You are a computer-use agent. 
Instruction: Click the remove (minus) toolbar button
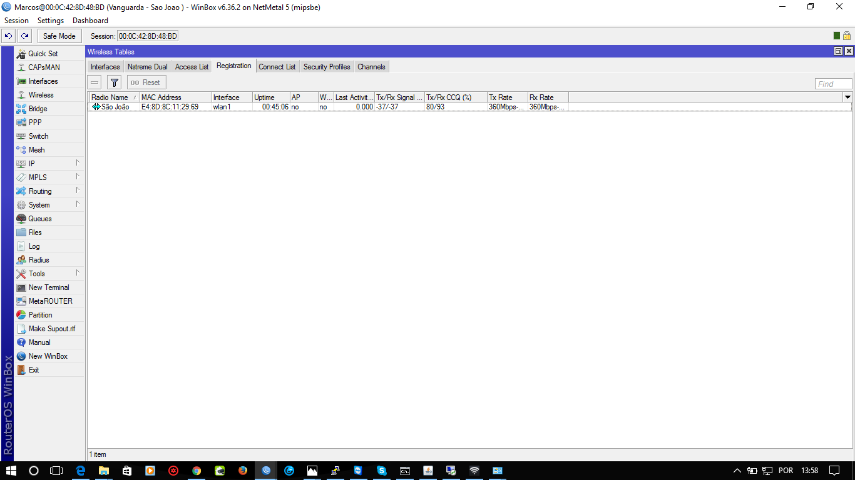(95, 82)
